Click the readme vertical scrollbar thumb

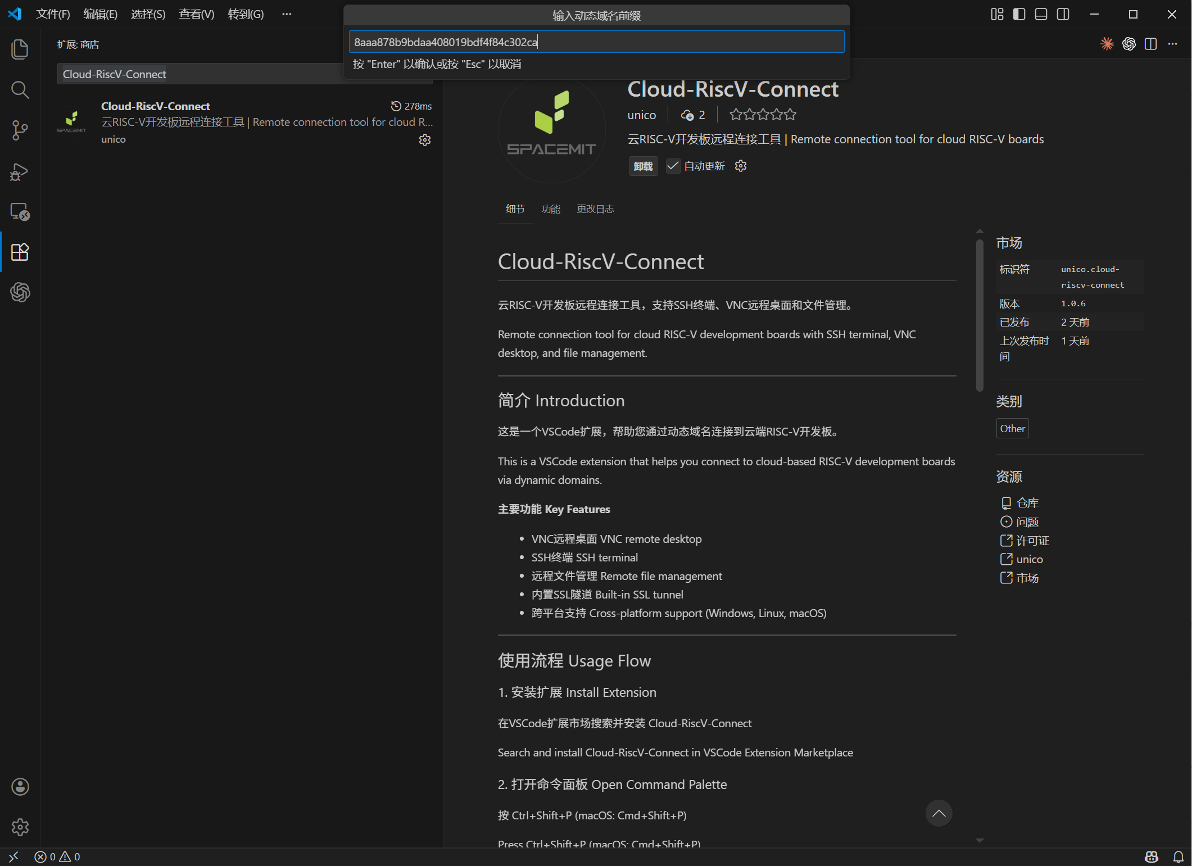coord(980,315)
